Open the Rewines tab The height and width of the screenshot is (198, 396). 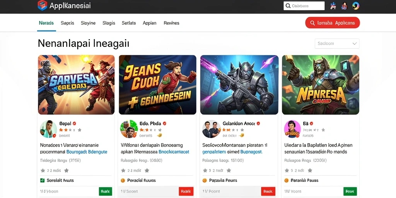click(171, 23)
